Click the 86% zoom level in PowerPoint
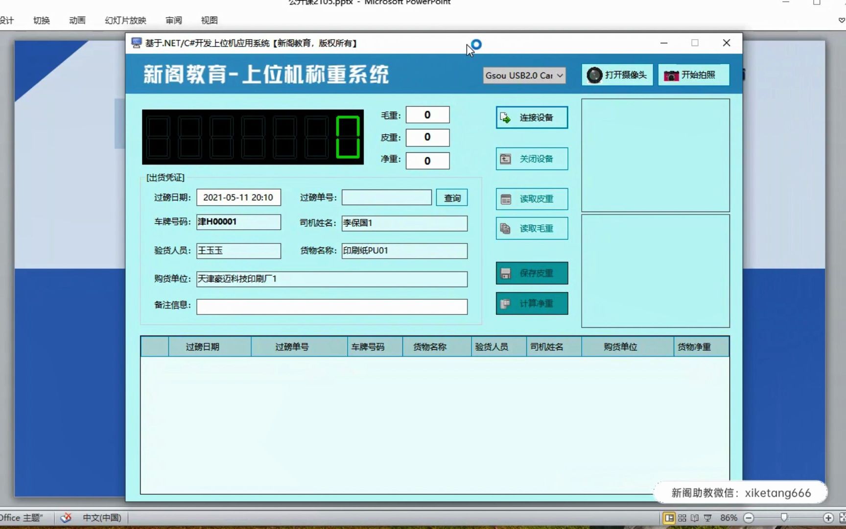 tap(728, 518)
